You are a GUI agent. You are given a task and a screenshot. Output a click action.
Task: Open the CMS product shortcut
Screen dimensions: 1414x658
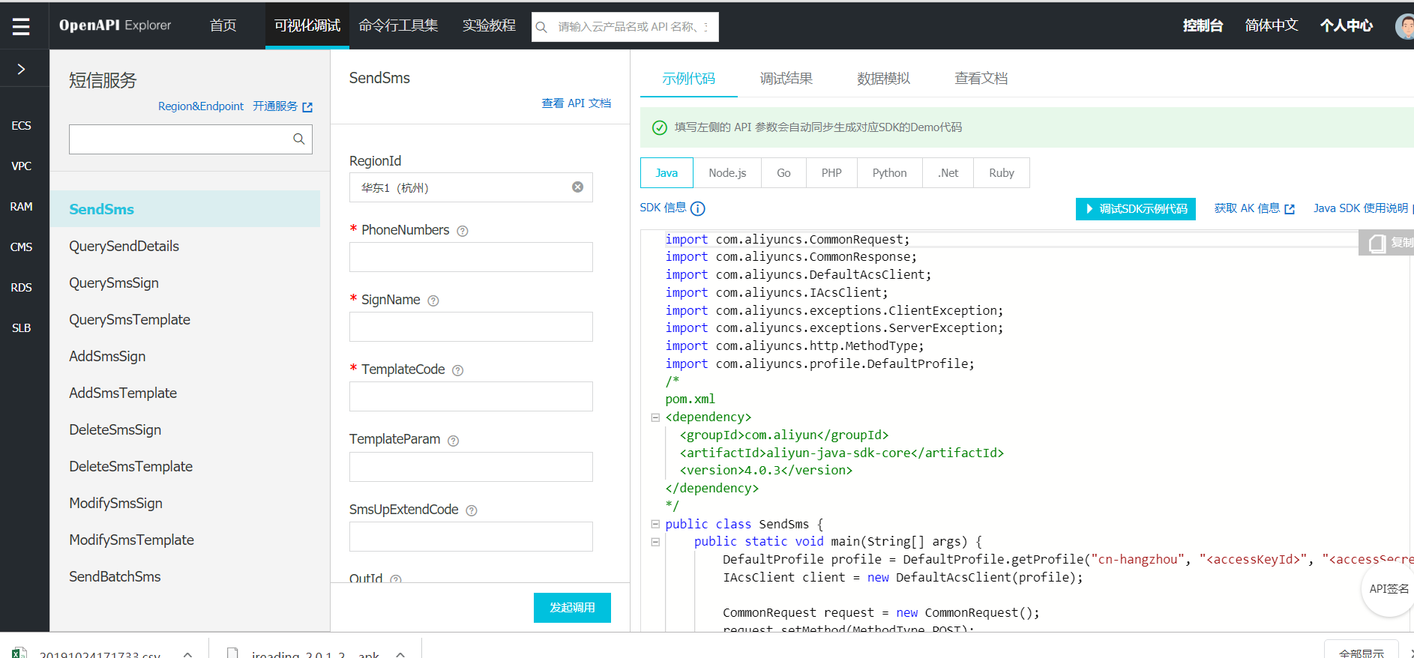point(21,247)
